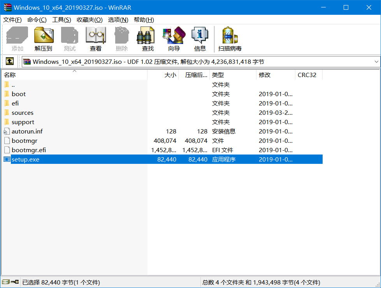Select the 'efi' folder name
This screenshot has height=288, width=381.
tap(15, 103)
